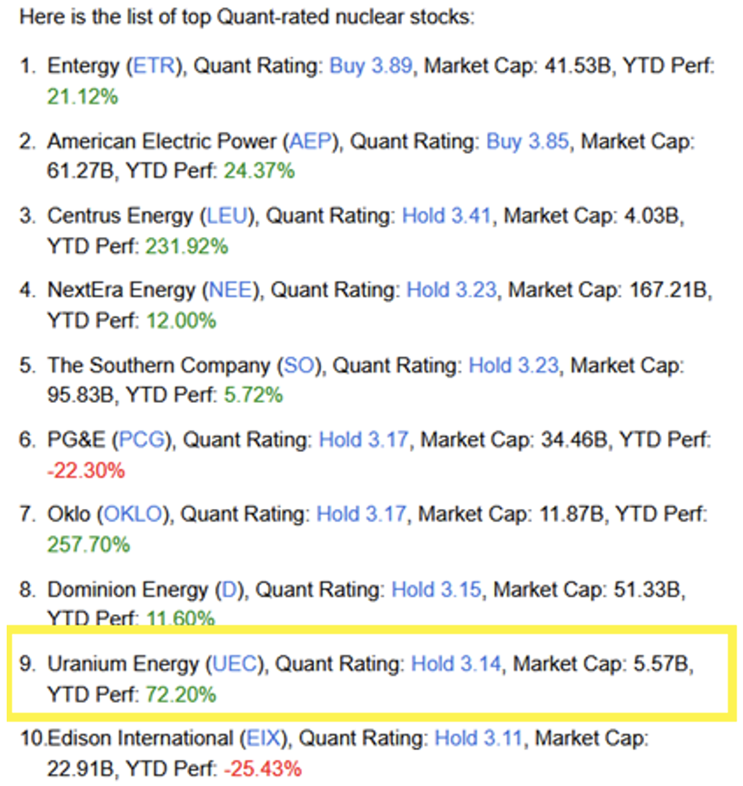The height and width of the screenshot is (786, 743).
Task: Open the AEP ticker link
Action: click(311, 141)
